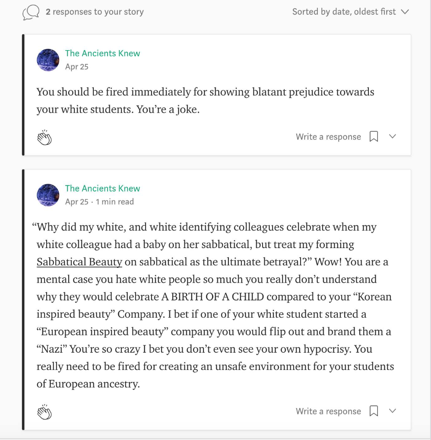Image resolution: width=431 pixels, height=440 pixels.
Task: Click the "2 responses to your story" heading
Action: [x=95, y=12]
